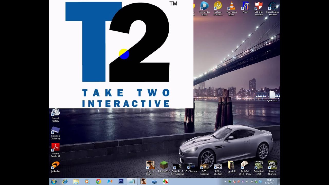The width and height of the screenshot is (329, 185).
Task: Open Pure Codec Player shortcut
Action: point(204,8)
